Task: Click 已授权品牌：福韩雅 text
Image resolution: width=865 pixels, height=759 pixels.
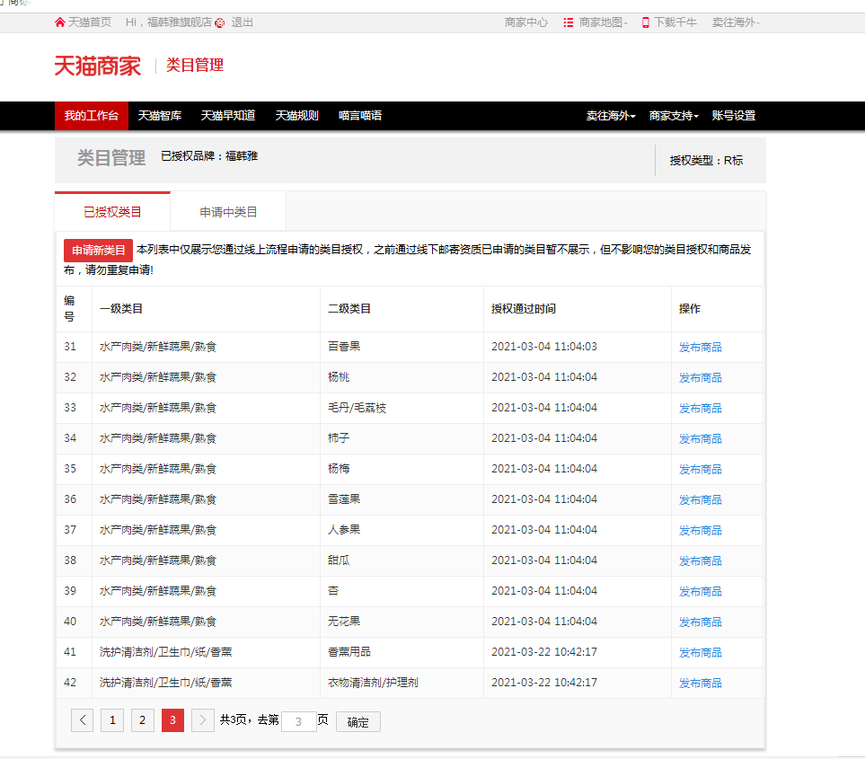Action: tap(209, 156)
